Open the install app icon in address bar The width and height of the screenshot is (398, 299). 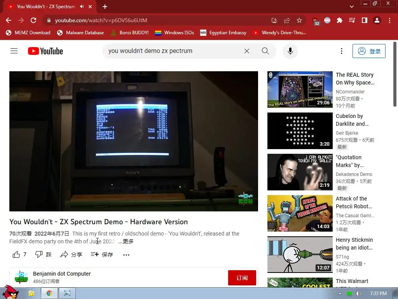point(274,20)
